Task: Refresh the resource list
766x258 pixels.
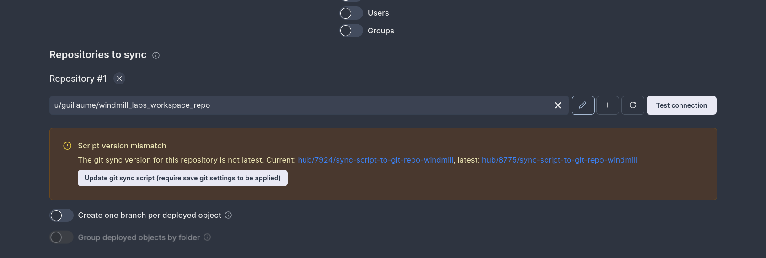Action: point(633,105)
